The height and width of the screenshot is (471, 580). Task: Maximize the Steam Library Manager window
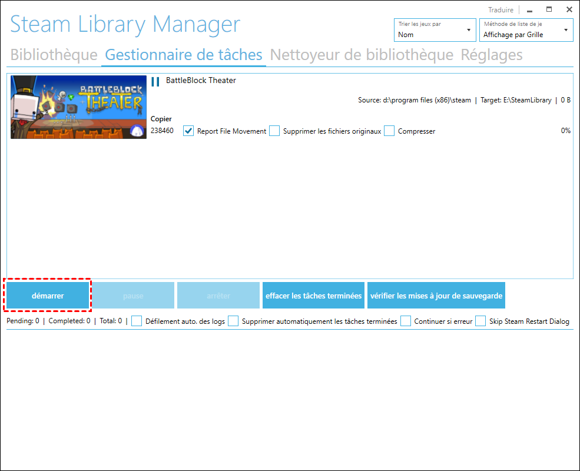click(x=549, y=9)
